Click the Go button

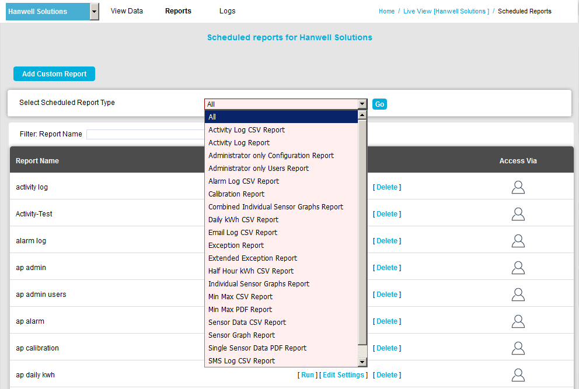(x=379, y=104)
